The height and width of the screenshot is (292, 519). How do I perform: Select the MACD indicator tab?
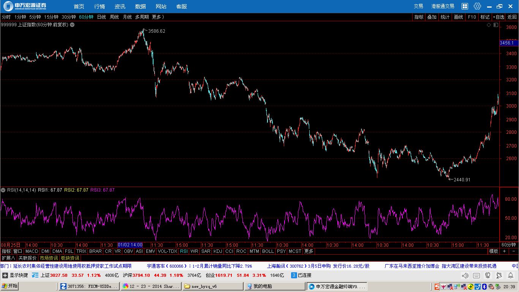tap(32, 251)
